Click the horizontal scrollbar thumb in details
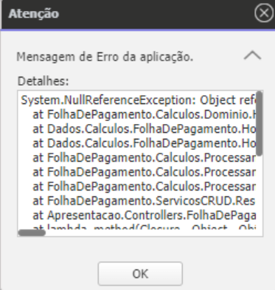The height and width of the screenshot is (290, 275). [32, 232]
